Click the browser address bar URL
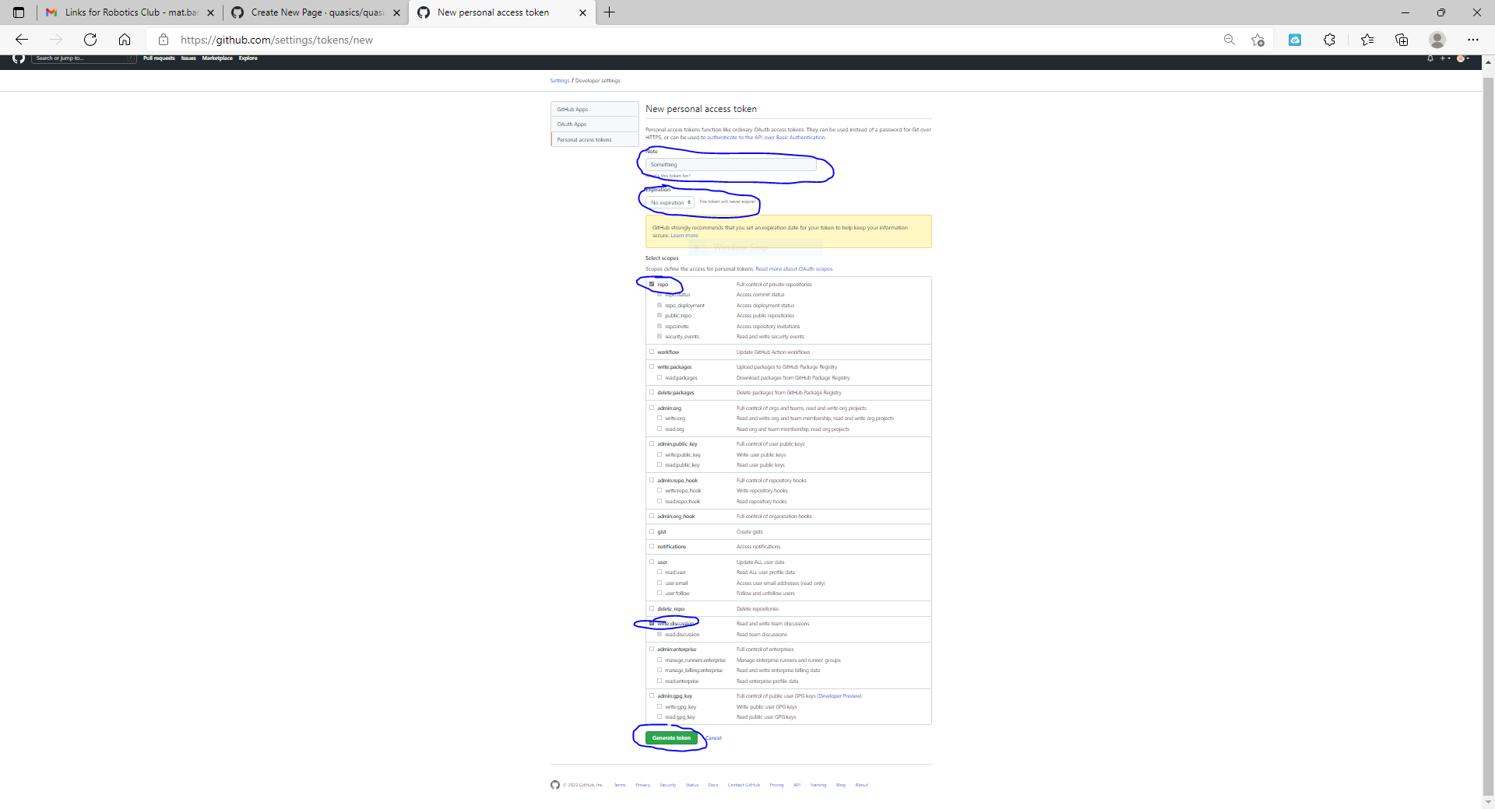Screen dimensions: 1495x809 [276, 40]
